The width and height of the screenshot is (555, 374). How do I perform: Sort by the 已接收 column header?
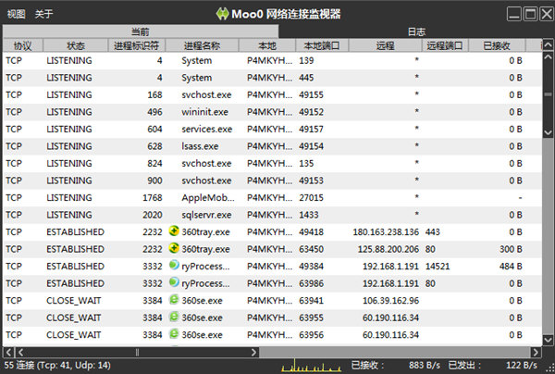[x=496, y=44]
